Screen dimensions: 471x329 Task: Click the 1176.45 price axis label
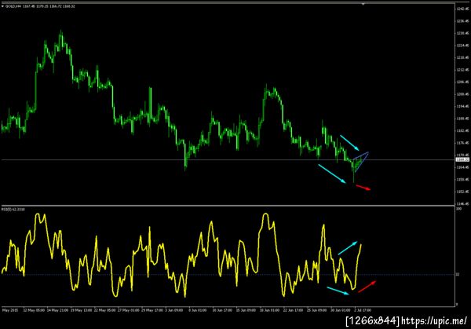tap(462, 143)
